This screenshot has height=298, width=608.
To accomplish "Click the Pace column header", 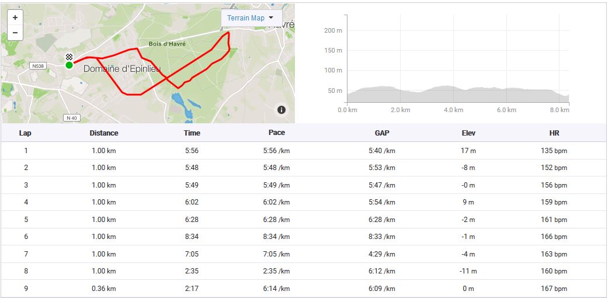I will [276, 133].
